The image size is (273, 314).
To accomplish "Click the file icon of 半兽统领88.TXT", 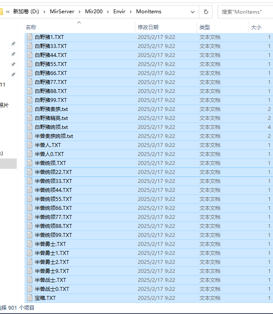I will tap(30, 226).
